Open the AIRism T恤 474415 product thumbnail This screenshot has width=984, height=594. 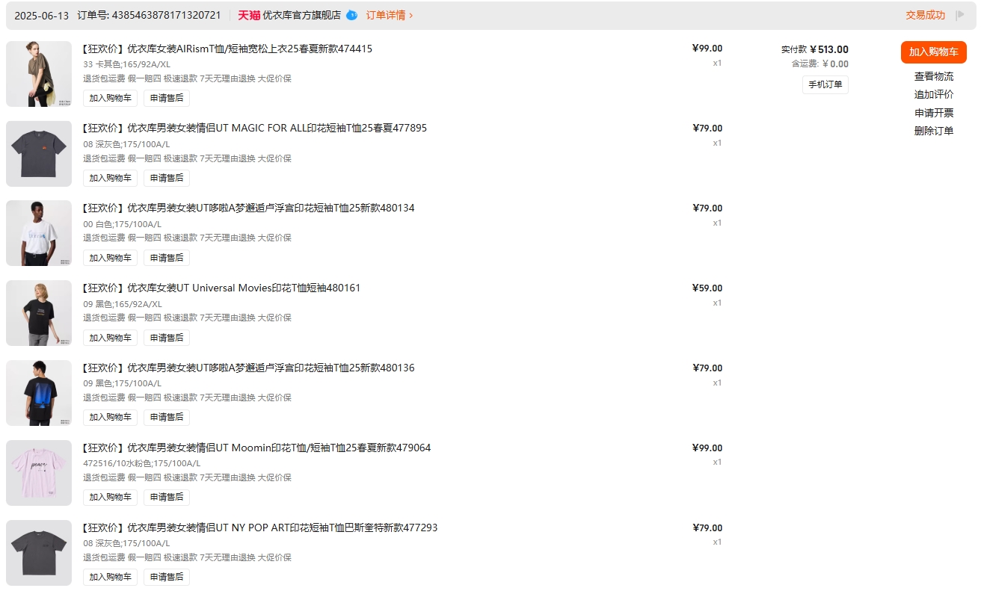click(39, 74)
